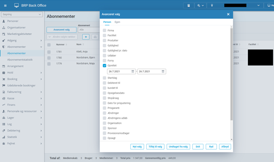This screenshot has height=162, width=274.
Task: Click the Booking cart icon
Action: click(x=4, y=79)
